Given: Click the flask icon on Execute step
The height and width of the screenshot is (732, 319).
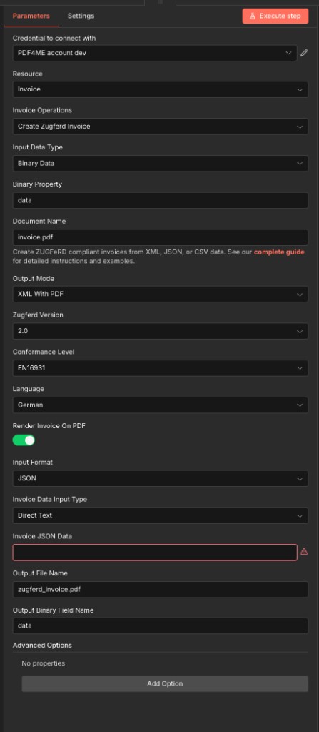Looking at the screenshot, I should [x=253, y=16].
